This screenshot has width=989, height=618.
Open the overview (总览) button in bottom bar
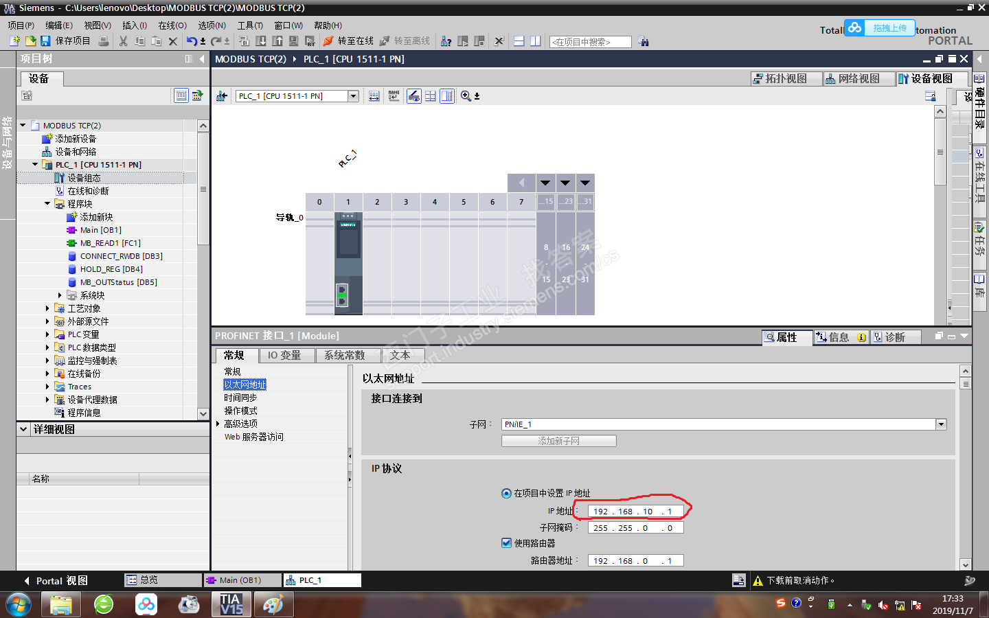pos(163,580)
